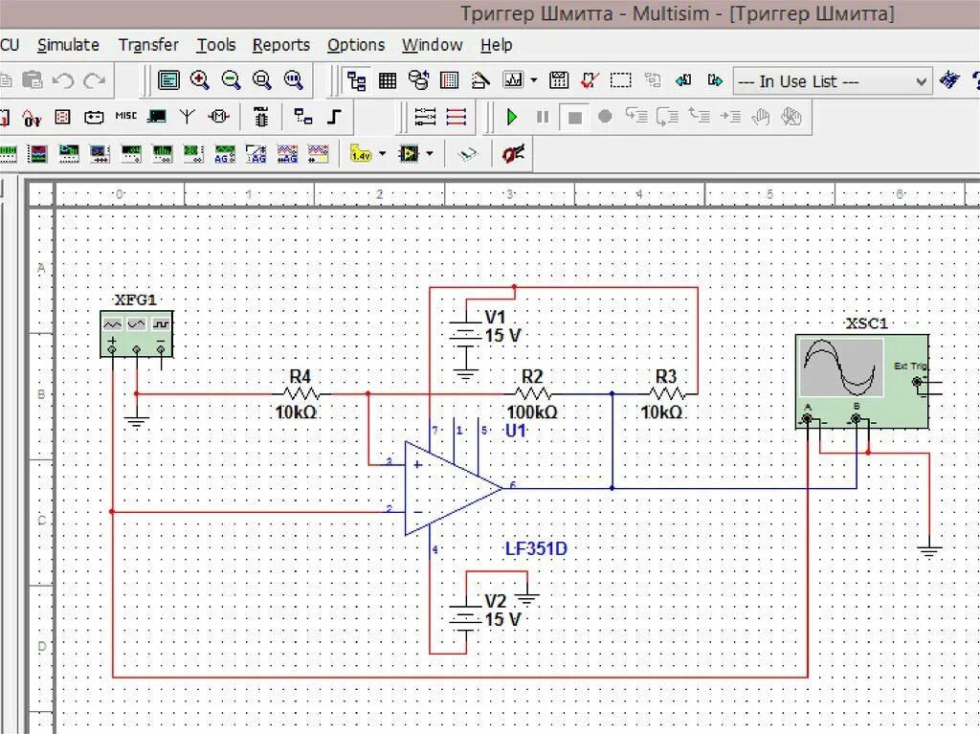Click the Stop simulation button
This screenshot has height=734, width=980.
click(575, 118)
